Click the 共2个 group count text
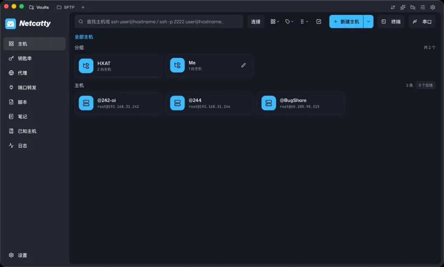This screenshot has width=444, height=267. (x=430, y=48)
